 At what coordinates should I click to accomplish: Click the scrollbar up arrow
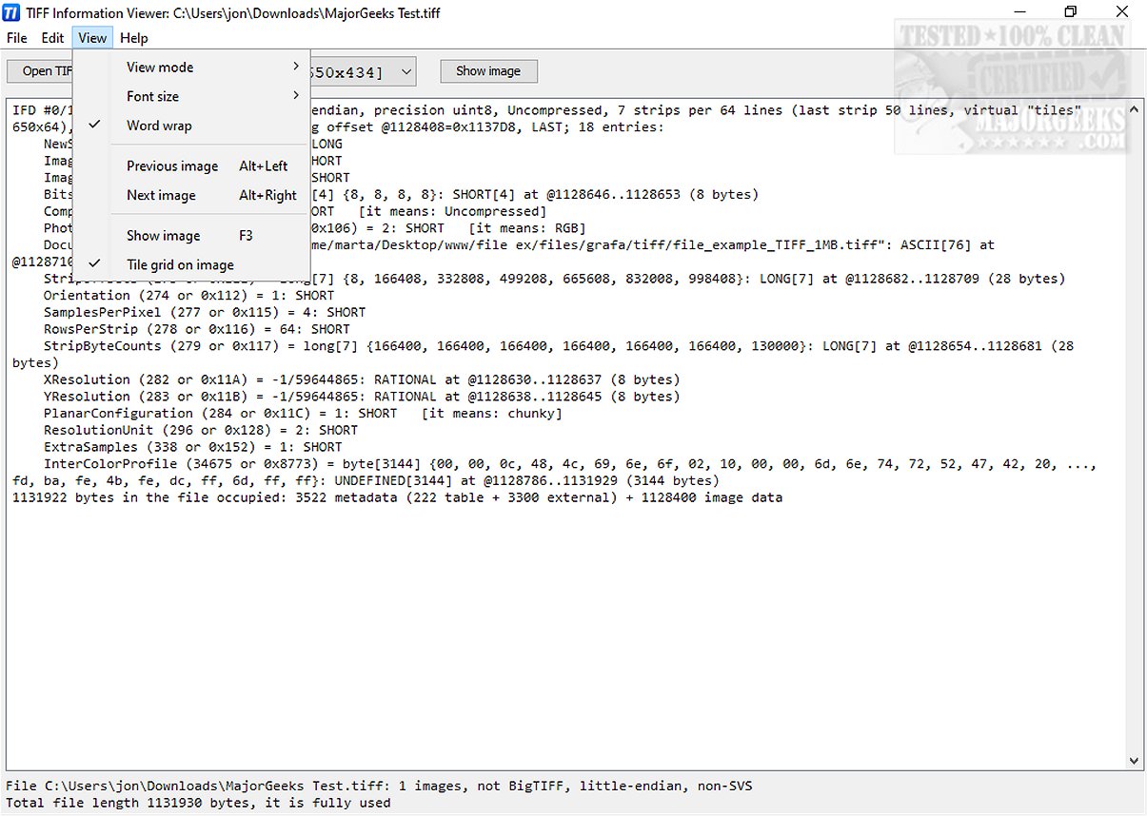[x=1134, y=108]
